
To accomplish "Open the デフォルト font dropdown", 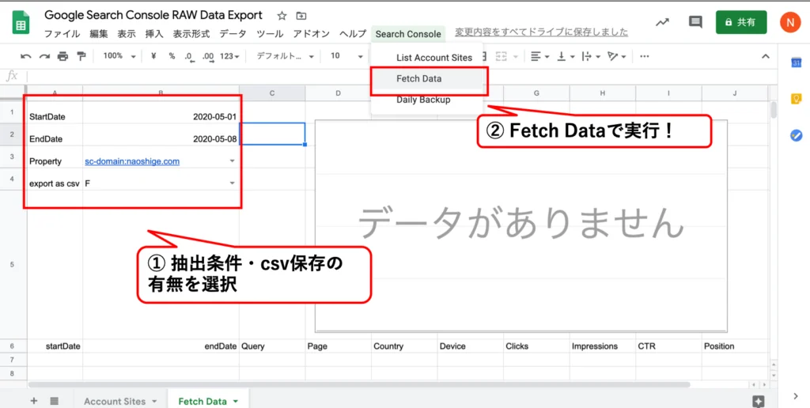I will pyautogui.click(x=285, y=56).
